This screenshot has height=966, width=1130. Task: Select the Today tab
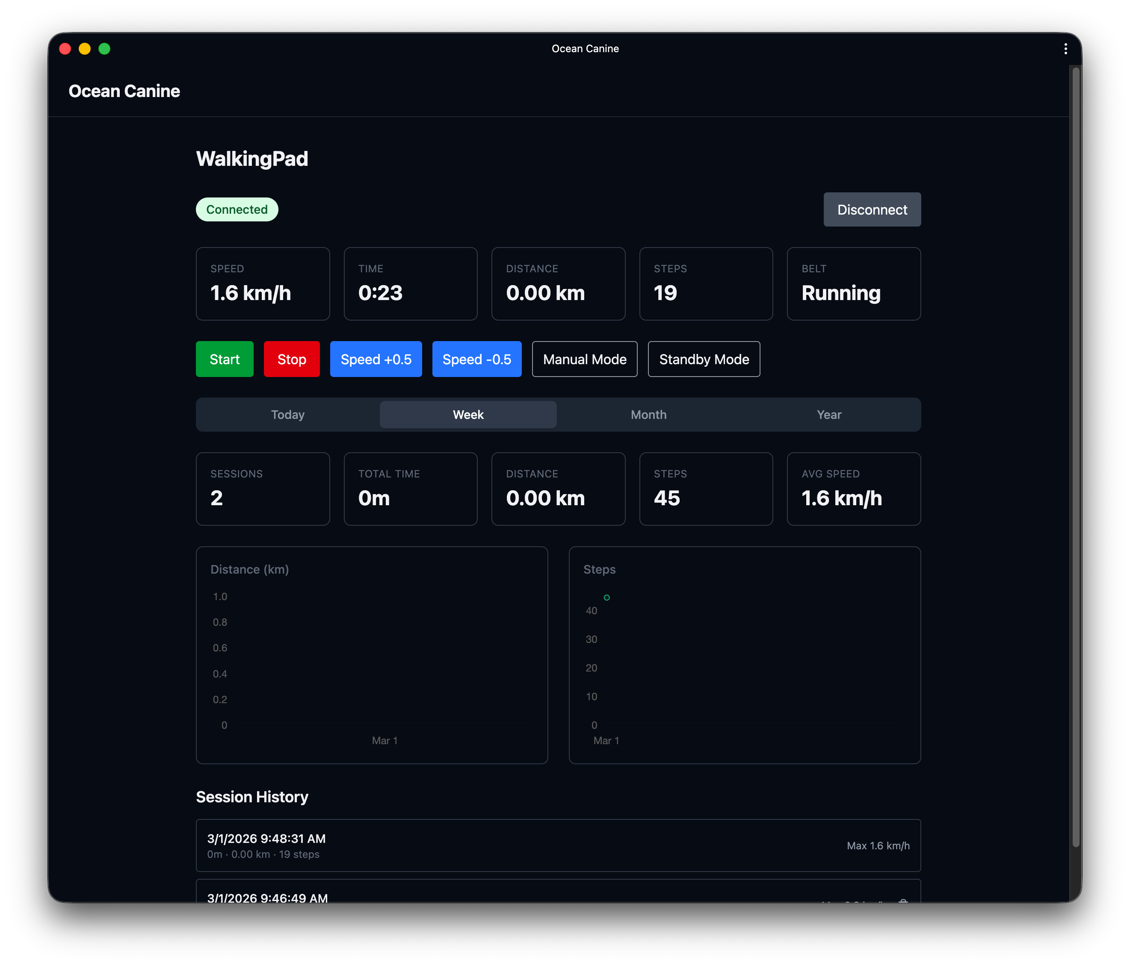(x=288, y=415)
